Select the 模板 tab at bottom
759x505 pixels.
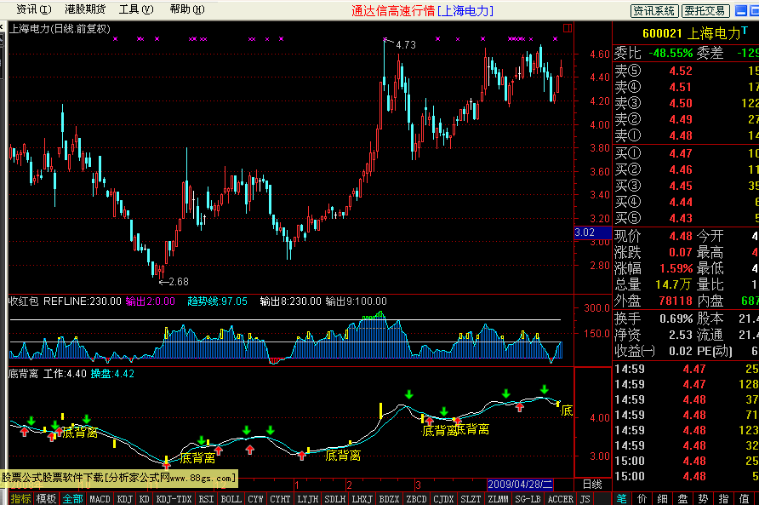46,499
